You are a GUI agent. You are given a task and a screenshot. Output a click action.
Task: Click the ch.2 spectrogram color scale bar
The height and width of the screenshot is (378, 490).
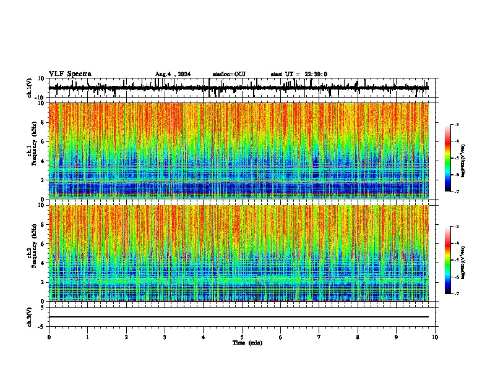pyautogui.click(x=448, y=260)
